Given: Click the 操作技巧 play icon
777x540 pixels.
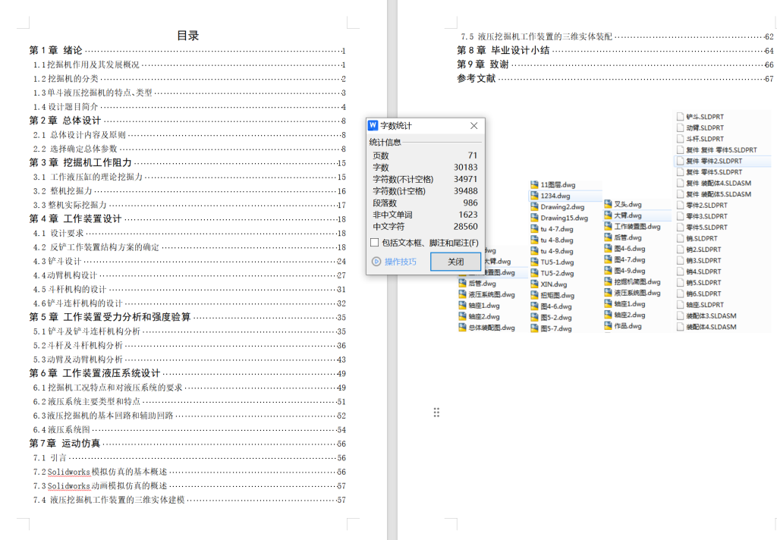Looking at the screenshot, I should (376, 262).
